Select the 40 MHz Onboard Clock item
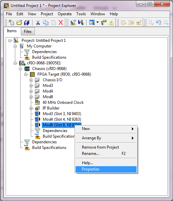 (63, 102)
